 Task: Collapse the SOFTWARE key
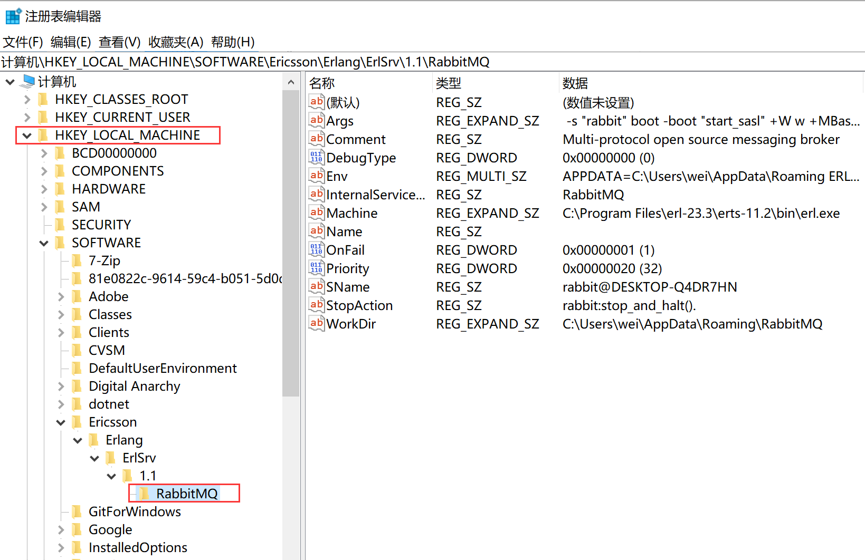[44, 243]
